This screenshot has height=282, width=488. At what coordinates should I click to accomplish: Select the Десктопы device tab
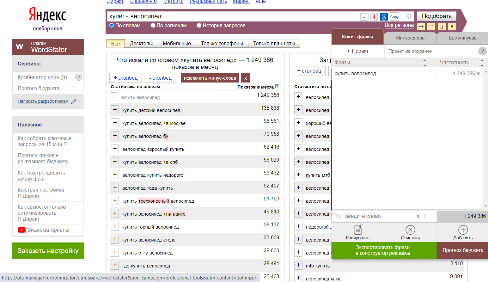click(141, 44)
